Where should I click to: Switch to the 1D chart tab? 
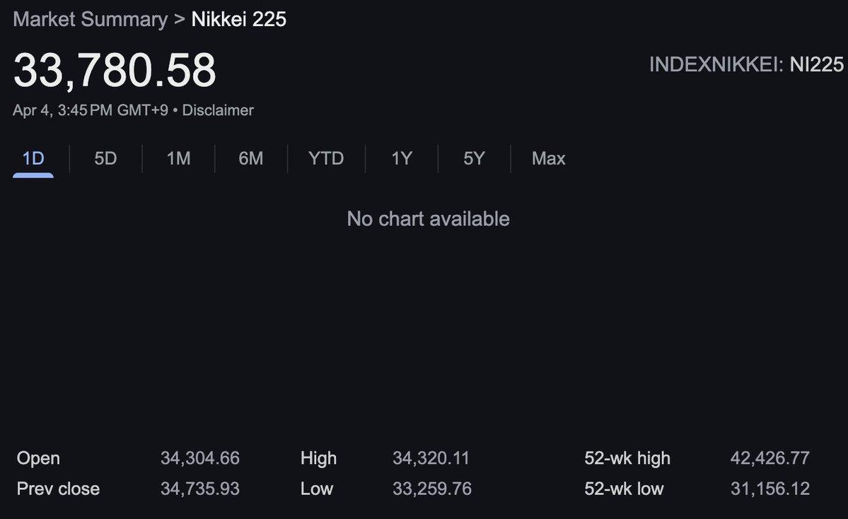pyautogui.click(x=33, y=158)
